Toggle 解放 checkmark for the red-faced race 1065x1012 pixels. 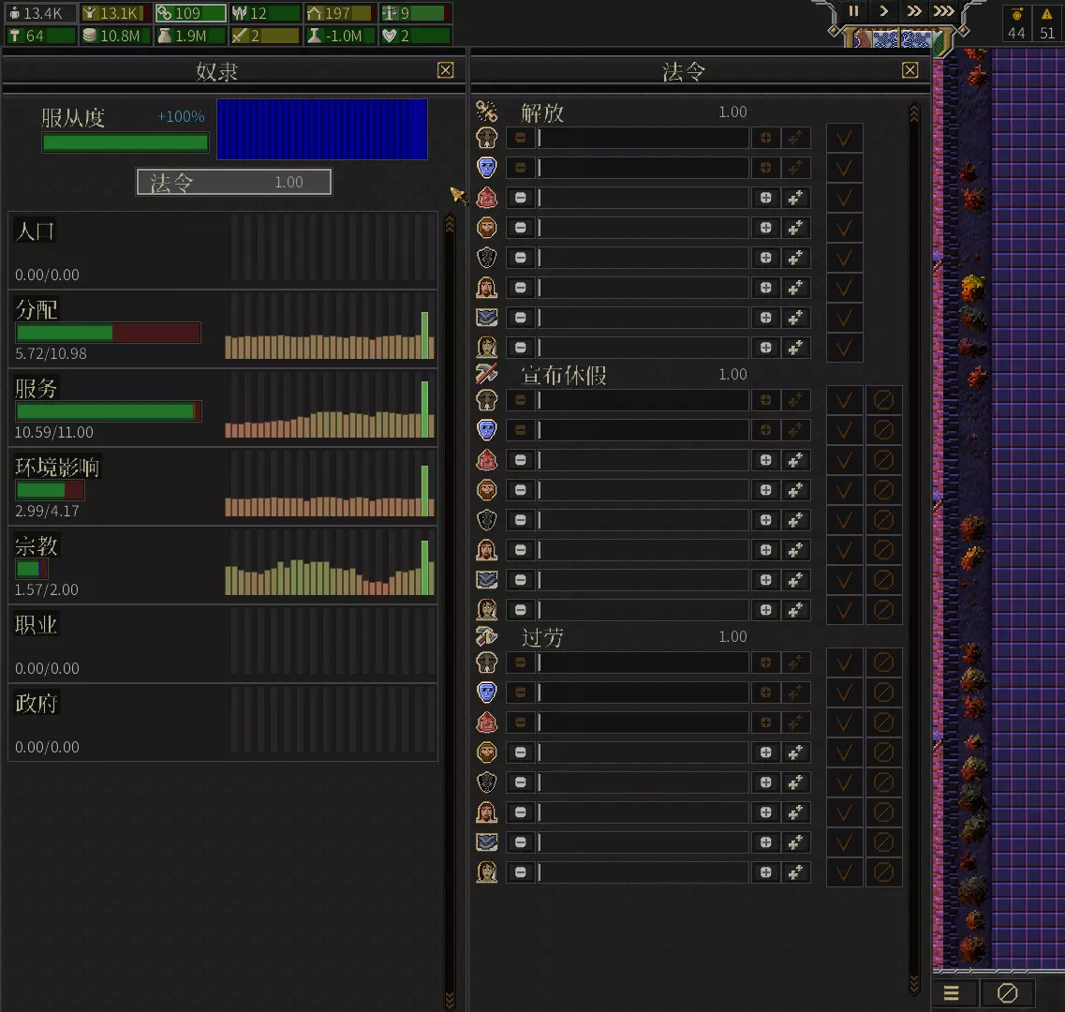click(x=844, y=198)
